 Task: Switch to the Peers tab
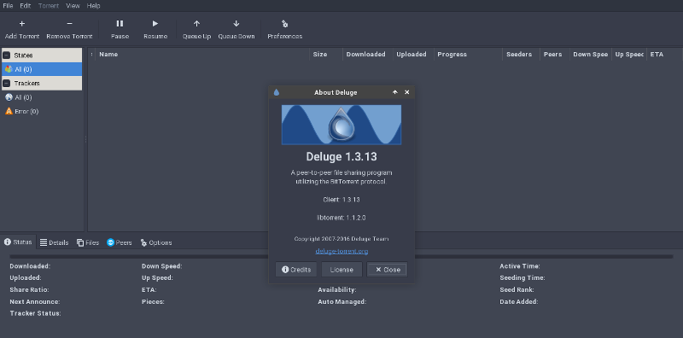tap(120, 242)
